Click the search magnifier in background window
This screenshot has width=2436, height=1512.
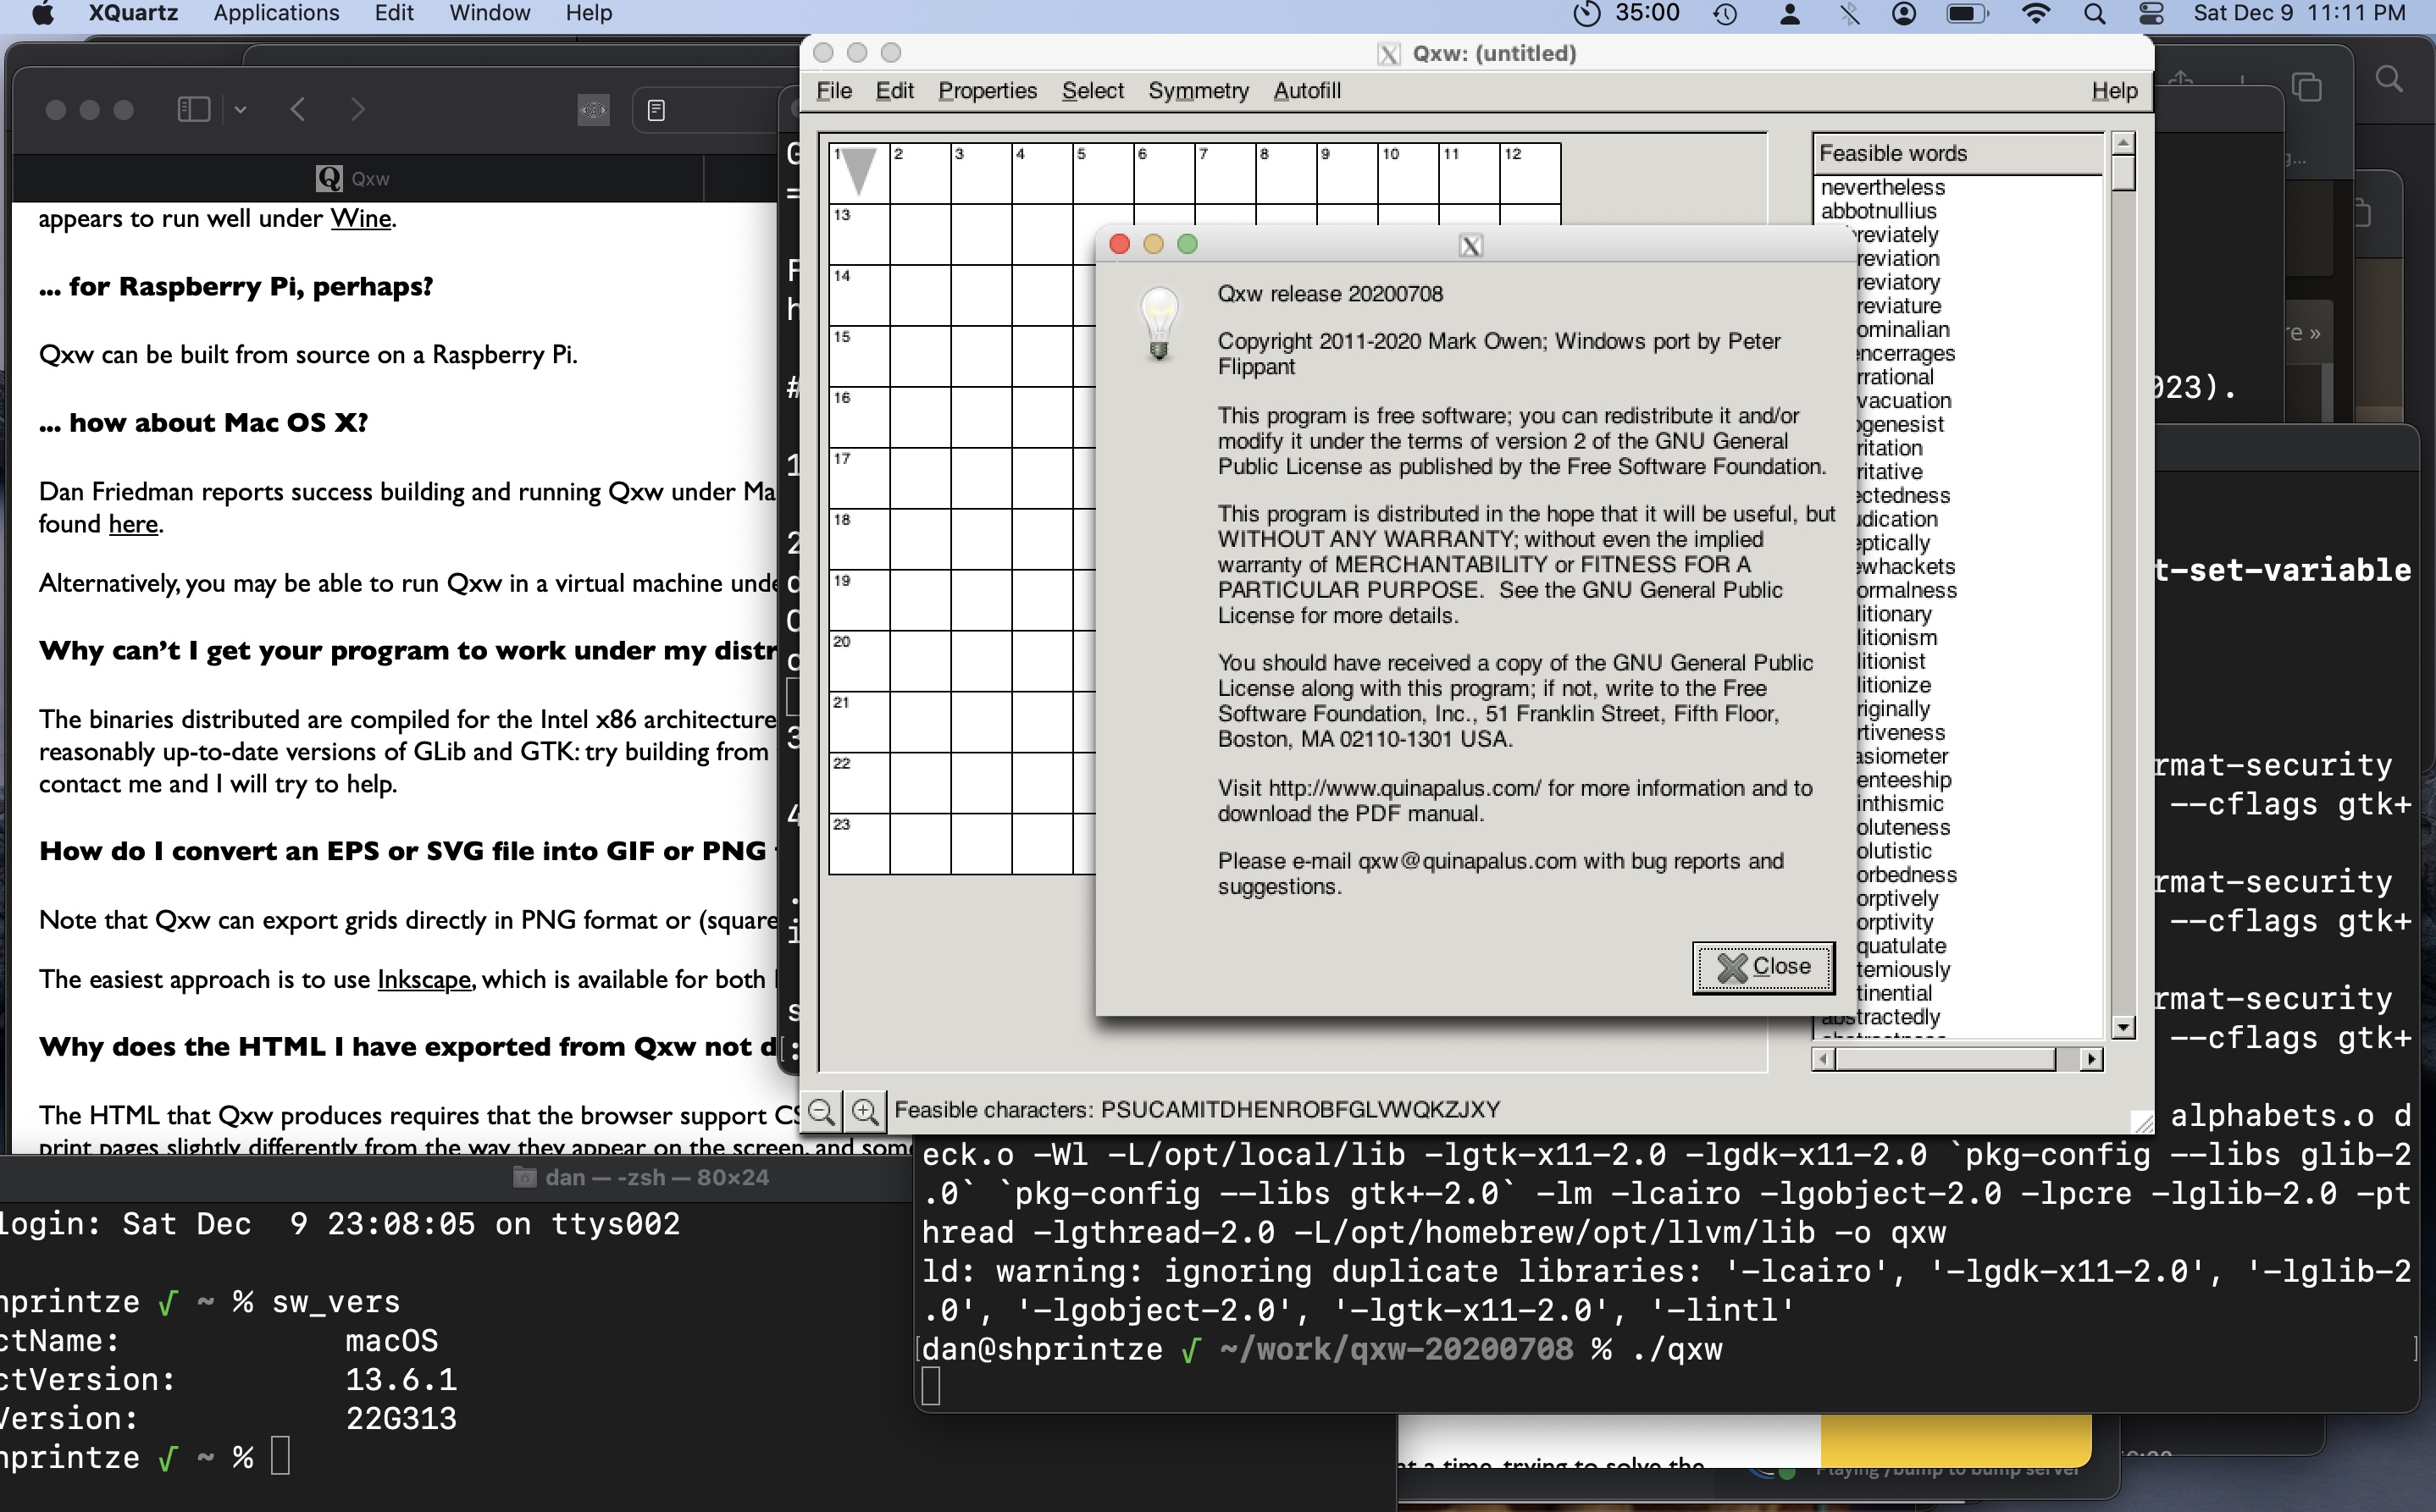click(2389, 79)
